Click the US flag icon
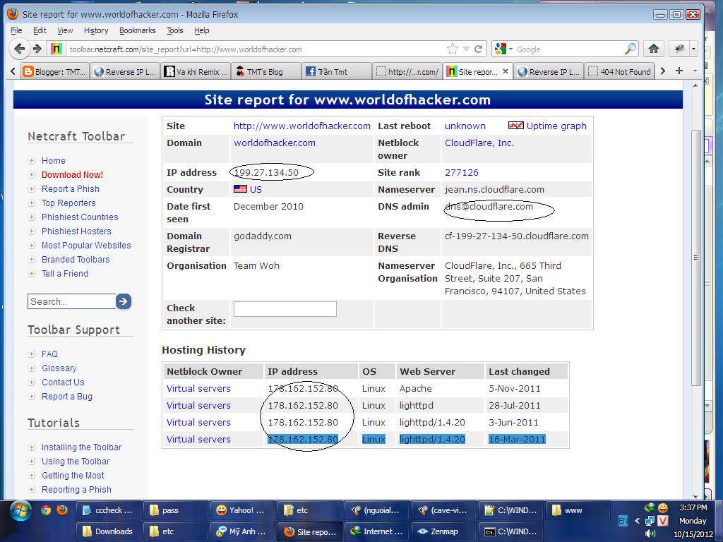723x542 pixels. [x=240, y=188]
